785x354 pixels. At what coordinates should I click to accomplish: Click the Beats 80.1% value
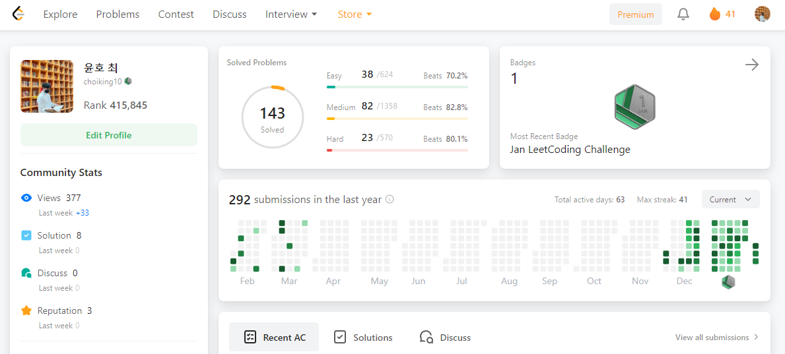click(x=457, y=139)
